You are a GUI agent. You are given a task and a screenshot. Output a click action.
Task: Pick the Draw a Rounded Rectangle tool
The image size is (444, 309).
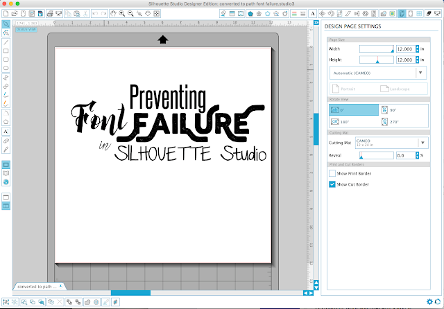(x=6, y=60)
